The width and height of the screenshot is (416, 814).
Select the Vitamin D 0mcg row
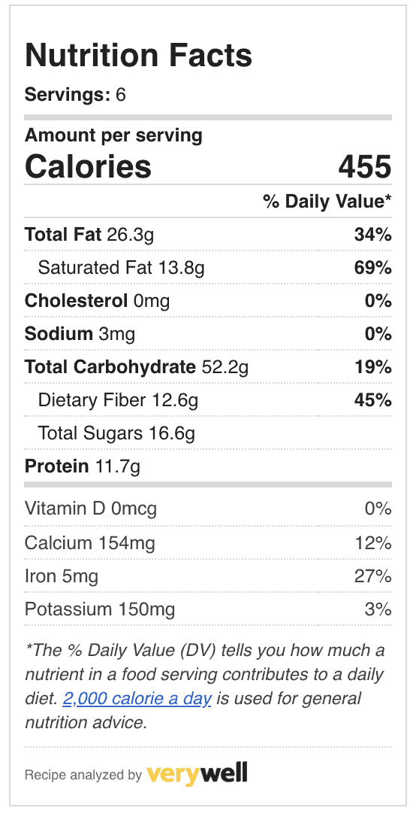(208, 509)
